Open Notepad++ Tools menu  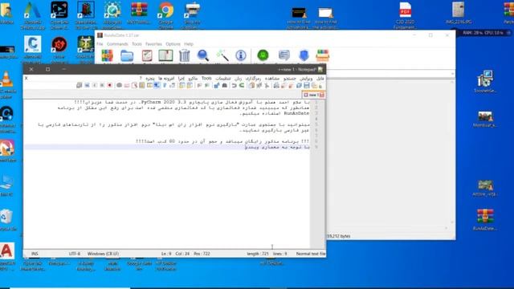[x=206, y=79]
